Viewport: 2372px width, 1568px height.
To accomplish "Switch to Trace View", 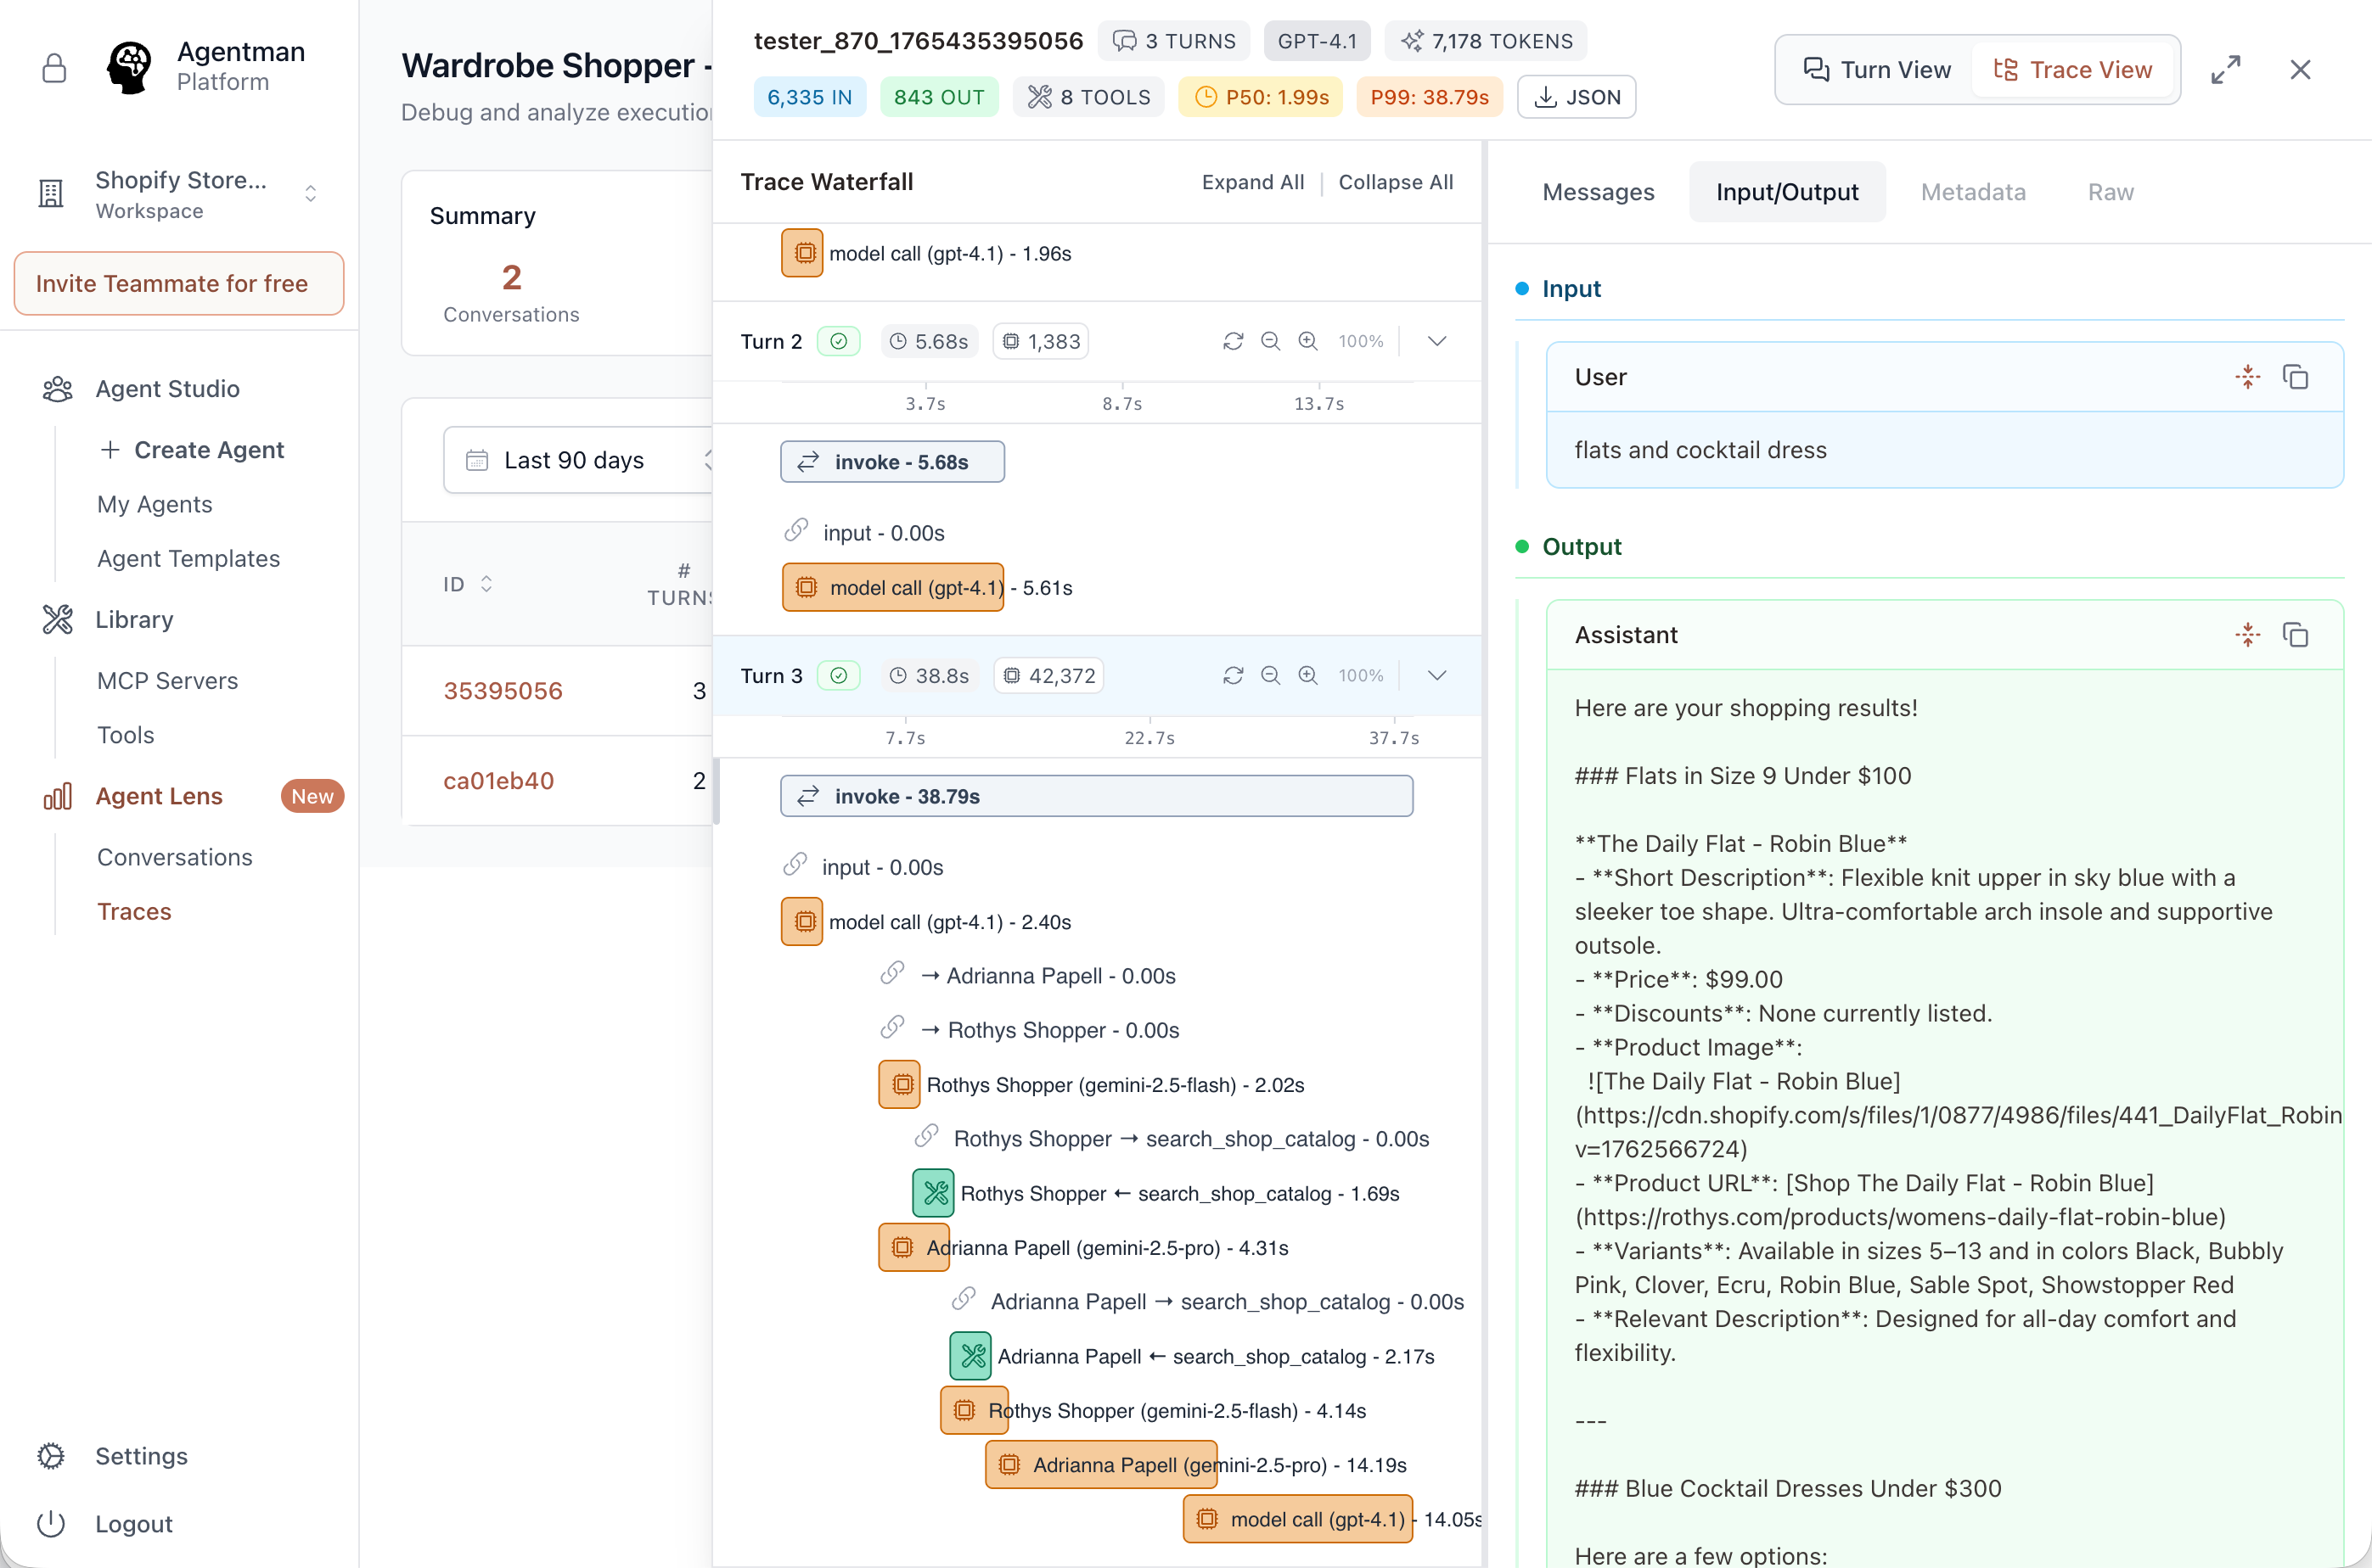I will click(2073, 70).
